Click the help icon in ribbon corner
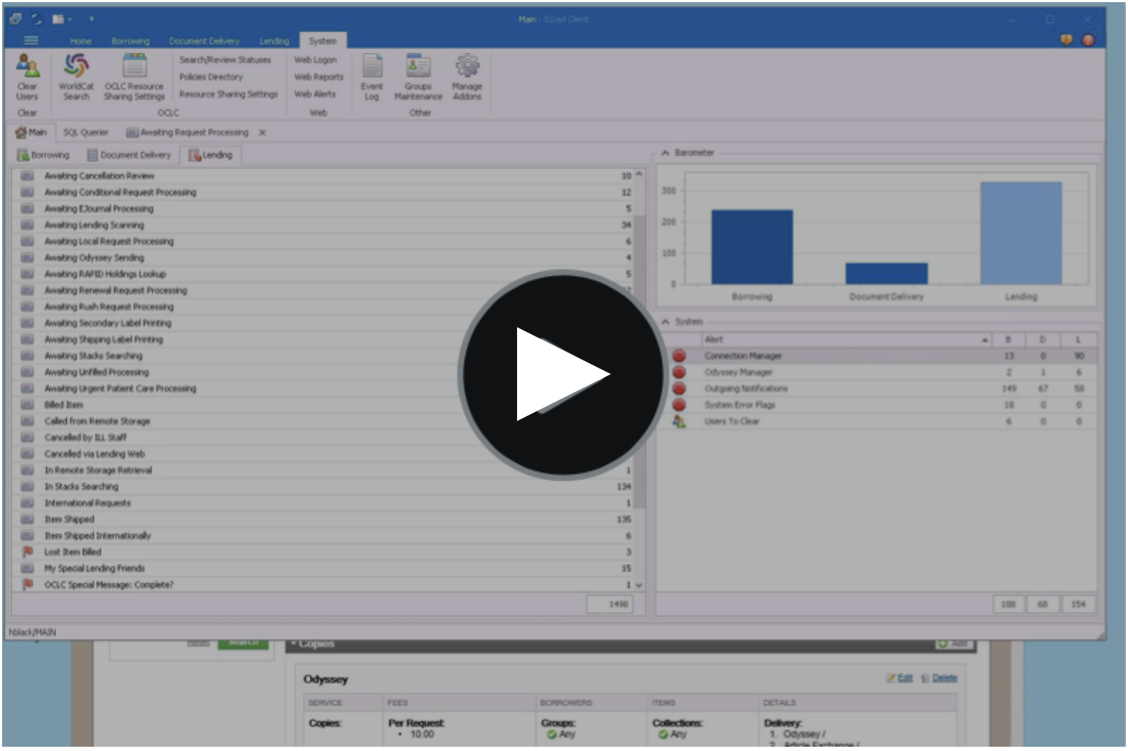1128x751 pixels. click(x=1087, y=41)
